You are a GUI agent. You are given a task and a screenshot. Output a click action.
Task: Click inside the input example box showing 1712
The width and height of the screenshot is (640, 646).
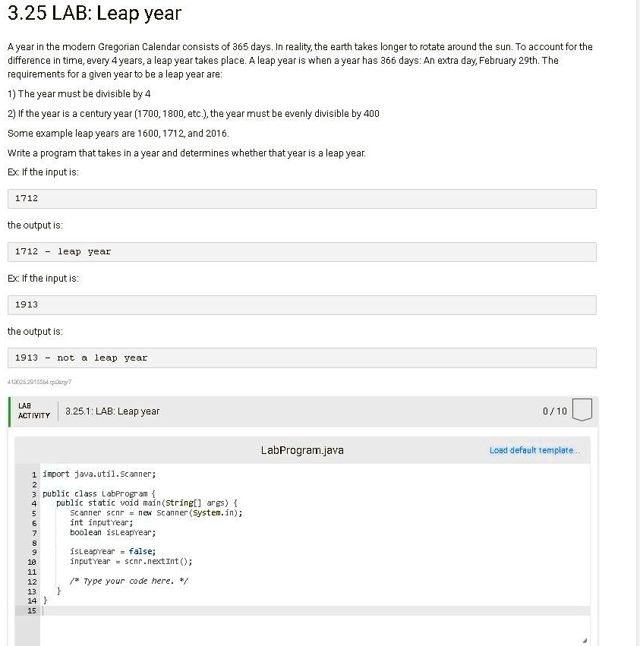pyautogui.click(x=301, y=198)
